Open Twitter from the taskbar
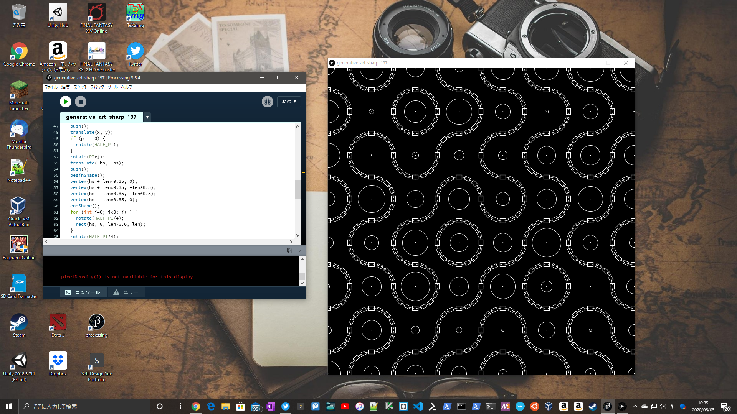The image size is (737, 414). tap(286, 406)
